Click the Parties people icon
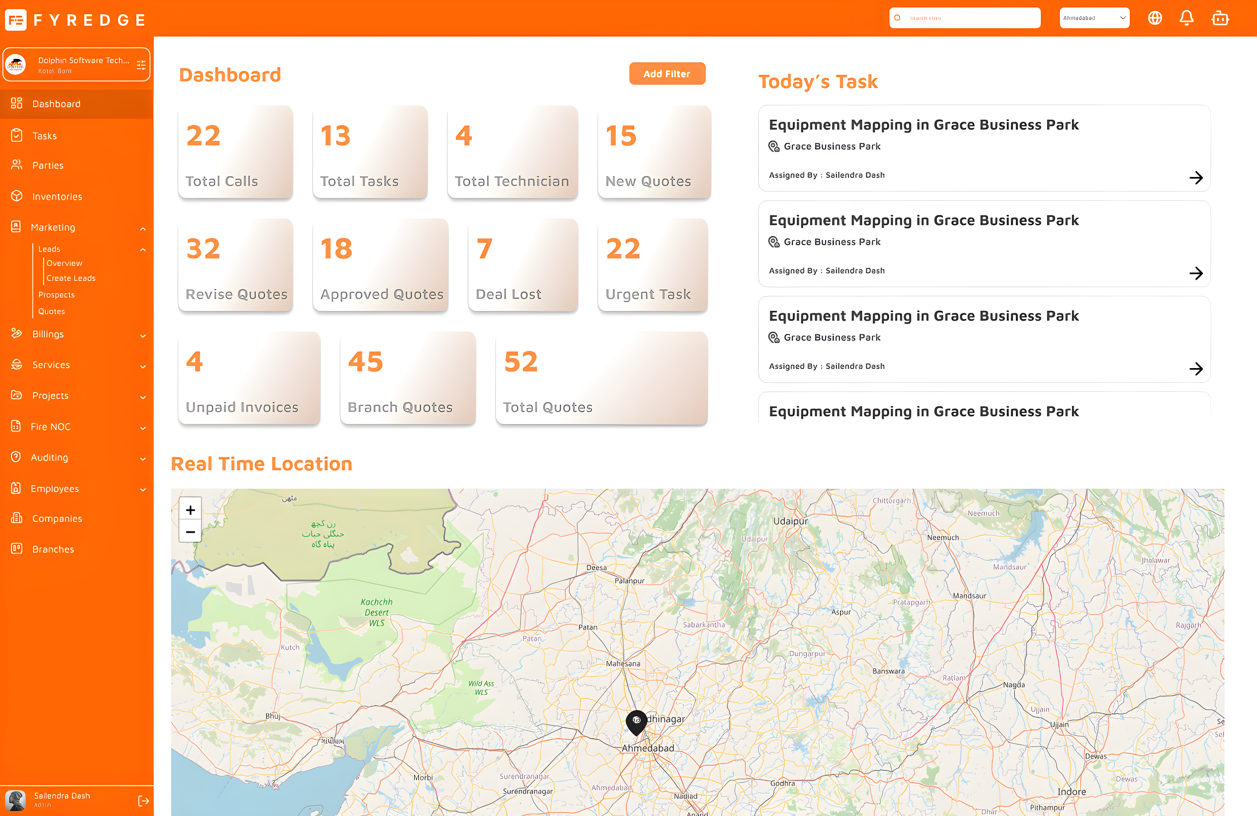This screenshot has height=816, width=1257. click(17, 165)
